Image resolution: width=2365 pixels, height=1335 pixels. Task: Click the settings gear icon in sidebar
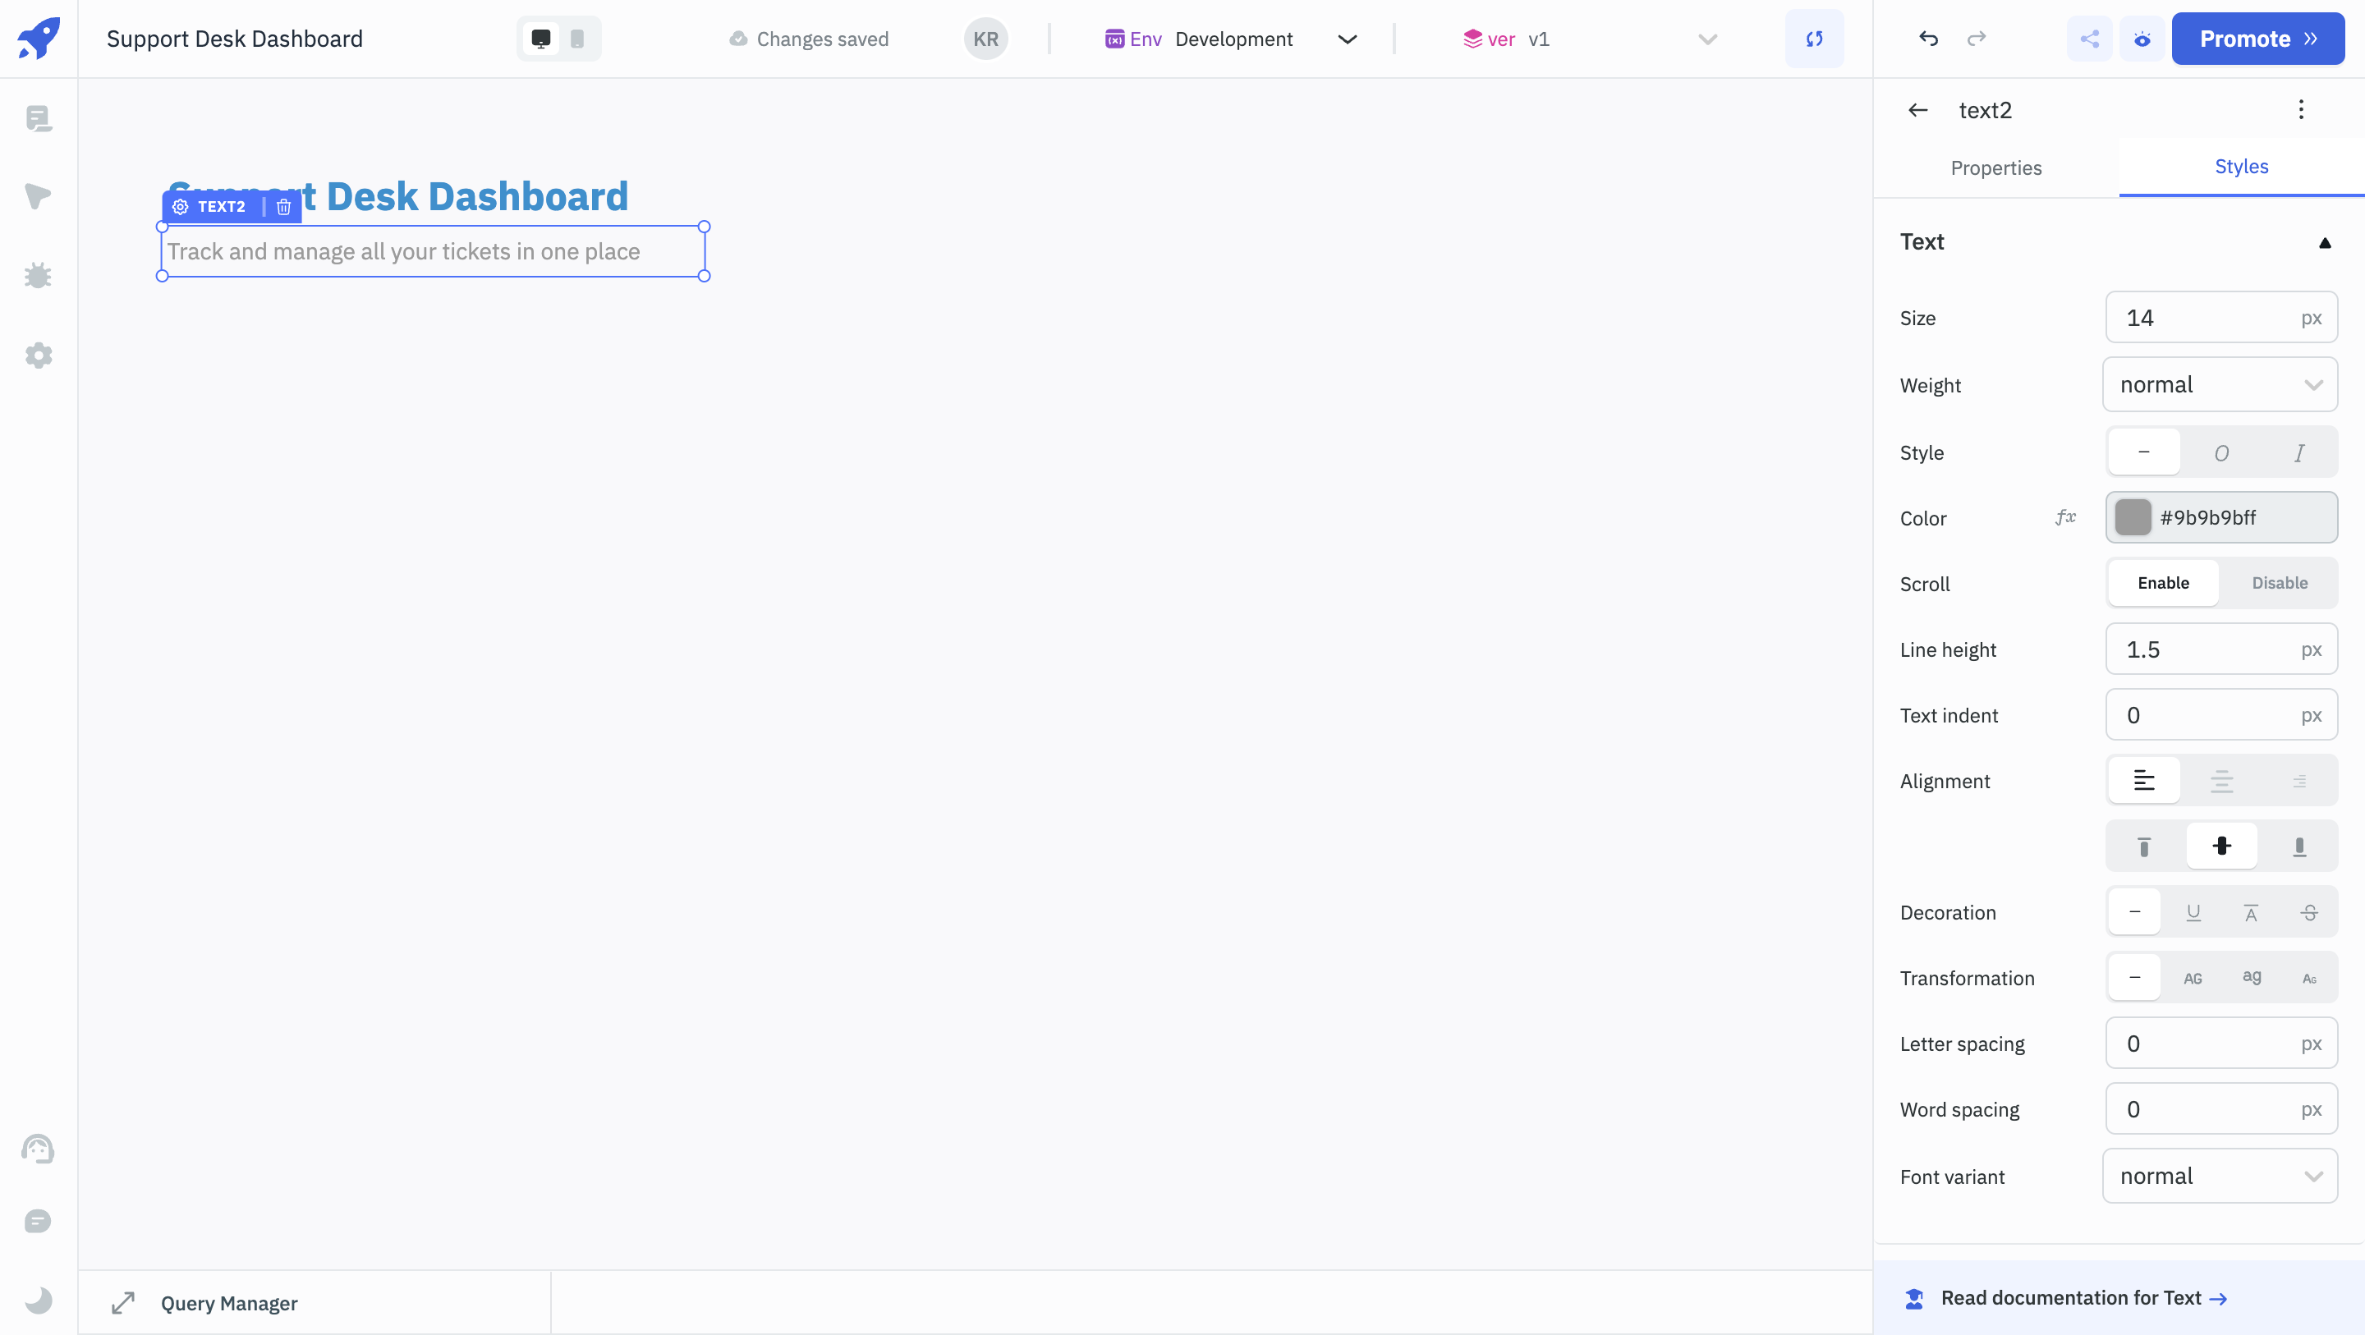tap(39, 357)
